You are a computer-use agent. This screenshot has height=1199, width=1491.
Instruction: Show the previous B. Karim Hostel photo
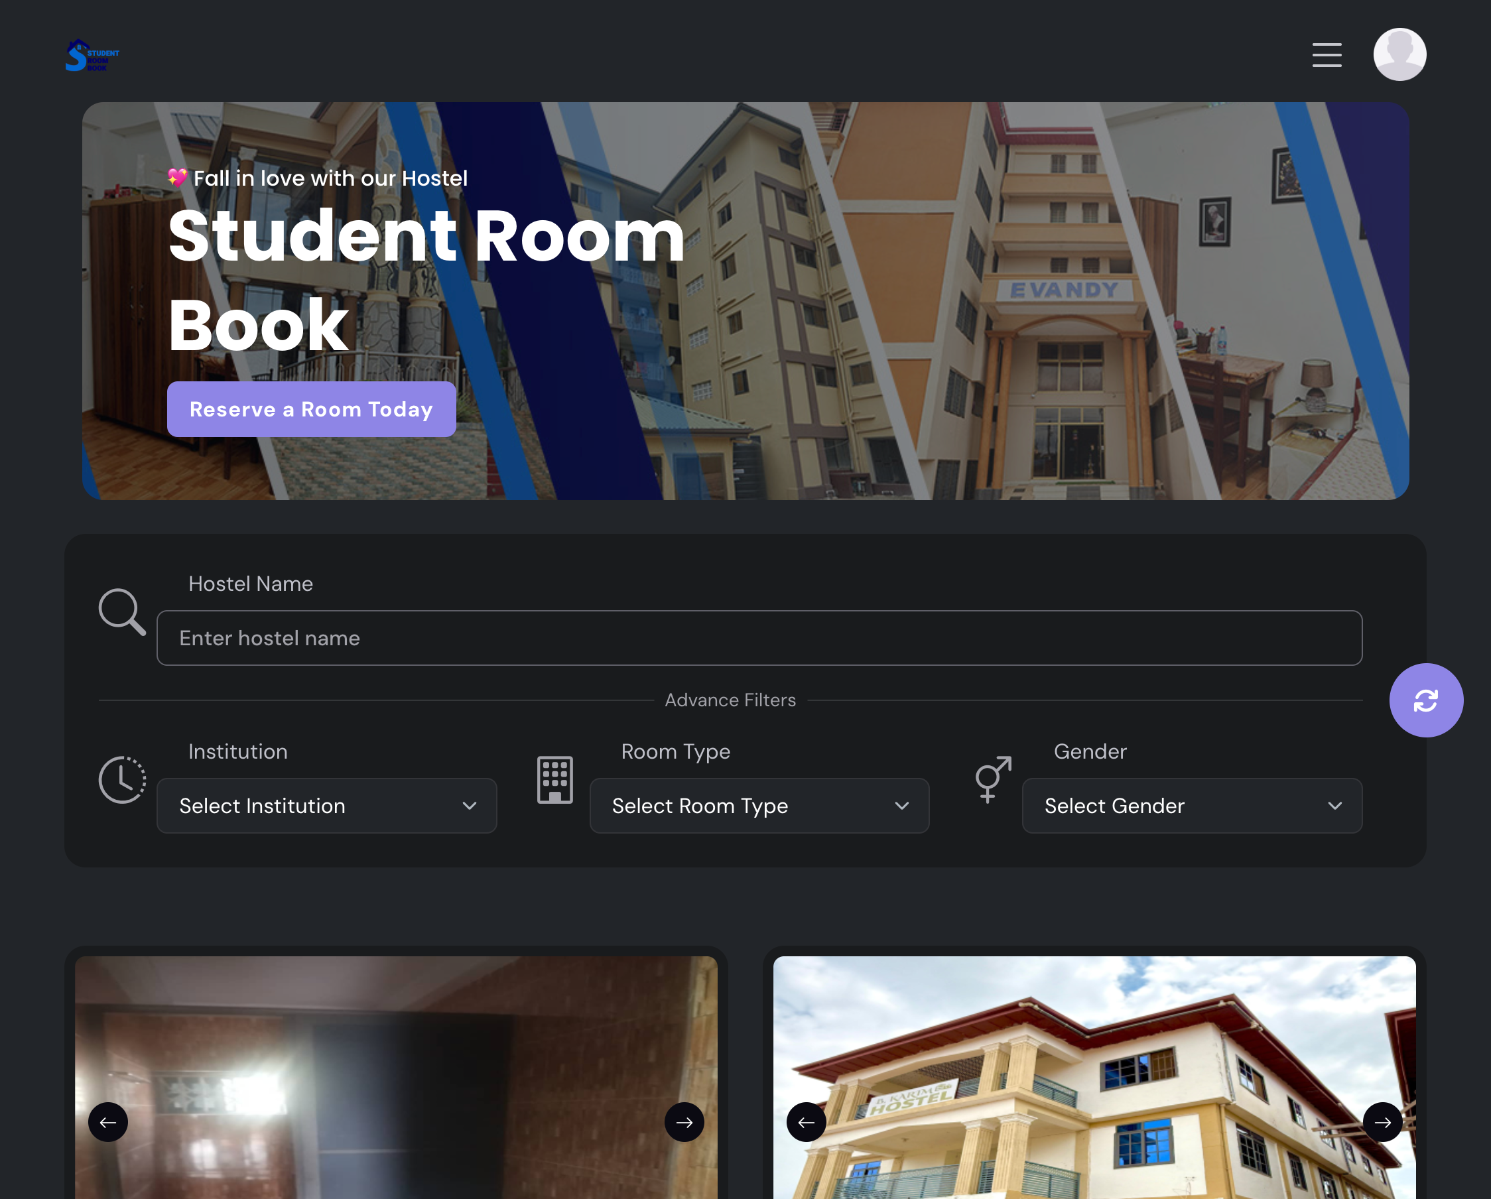[x=806, y=1122]
